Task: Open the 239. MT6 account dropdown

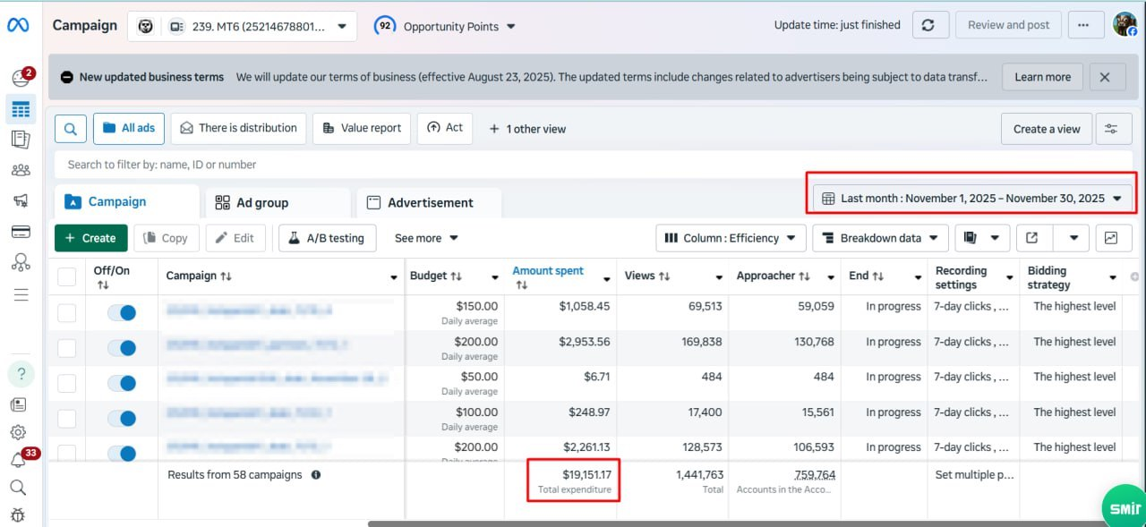Action: [242, 26]
